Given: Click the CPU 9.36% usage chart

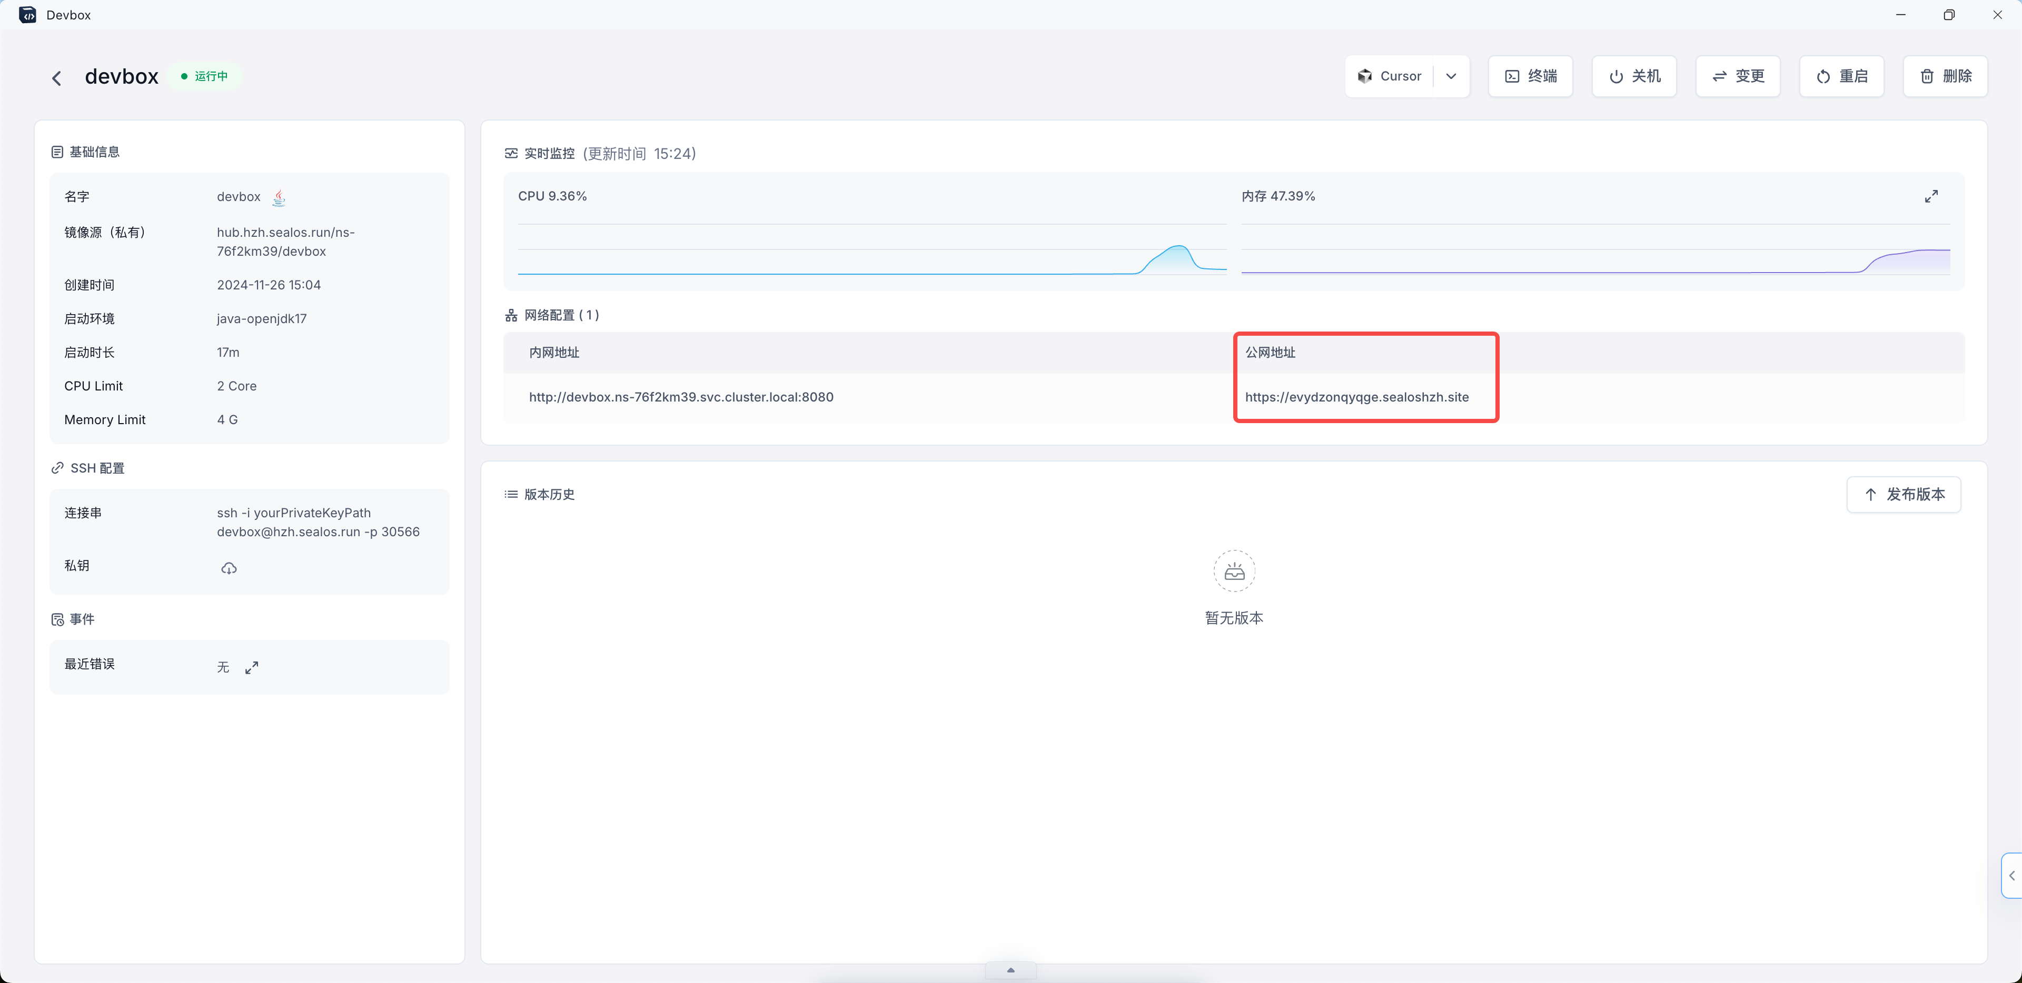Looking at the screenshot, I should [872, 249].
